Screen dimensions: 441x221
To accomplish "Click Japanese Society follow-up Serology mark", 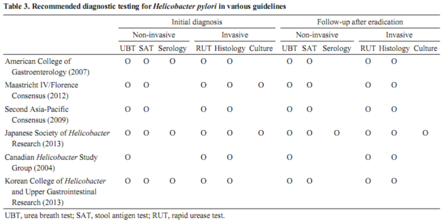I will [337, 133].
